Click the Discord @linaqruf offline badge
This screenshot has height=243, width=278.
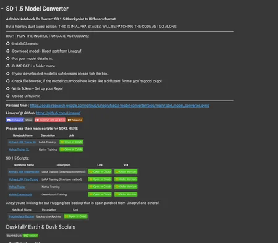tap(20, 120)
